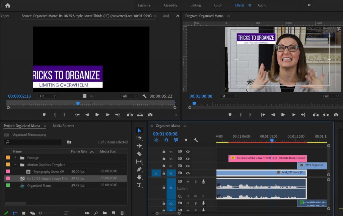This screenshot has height=216, width=343.
Task: Play the Source monitor clip
Action: click(97, 115)
